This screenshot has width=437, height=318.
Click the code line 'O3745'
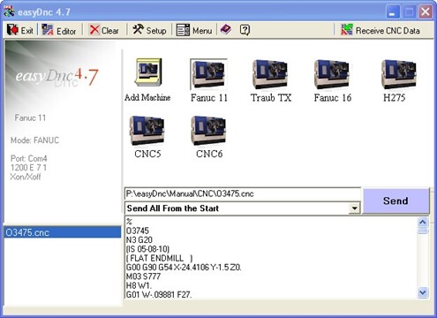coord(138,231)
